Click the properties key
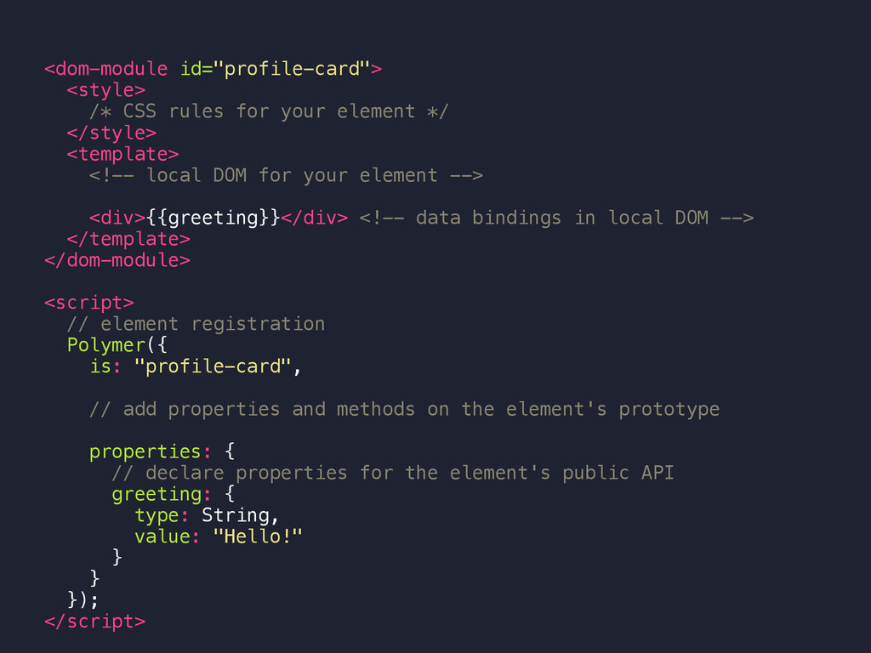 pos(145,451)
